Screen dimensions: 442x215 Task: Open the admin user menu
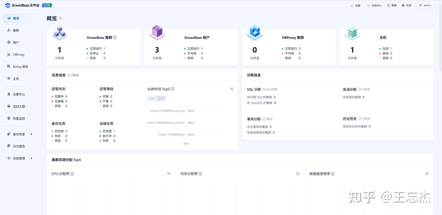[425, 6]
